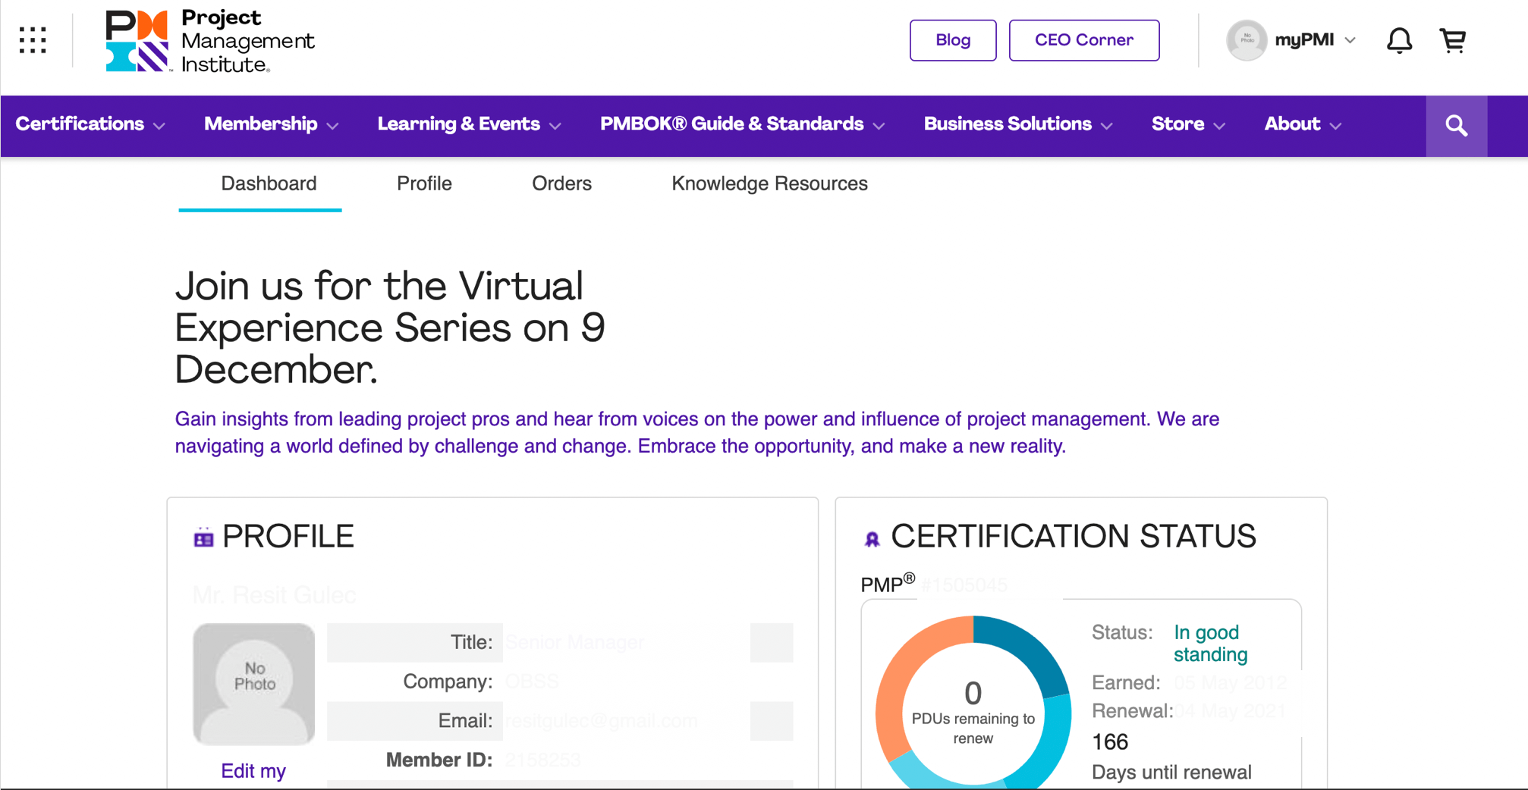View the shopping cart
The image size is (1528, 790).
click(x=1453, y=40)
